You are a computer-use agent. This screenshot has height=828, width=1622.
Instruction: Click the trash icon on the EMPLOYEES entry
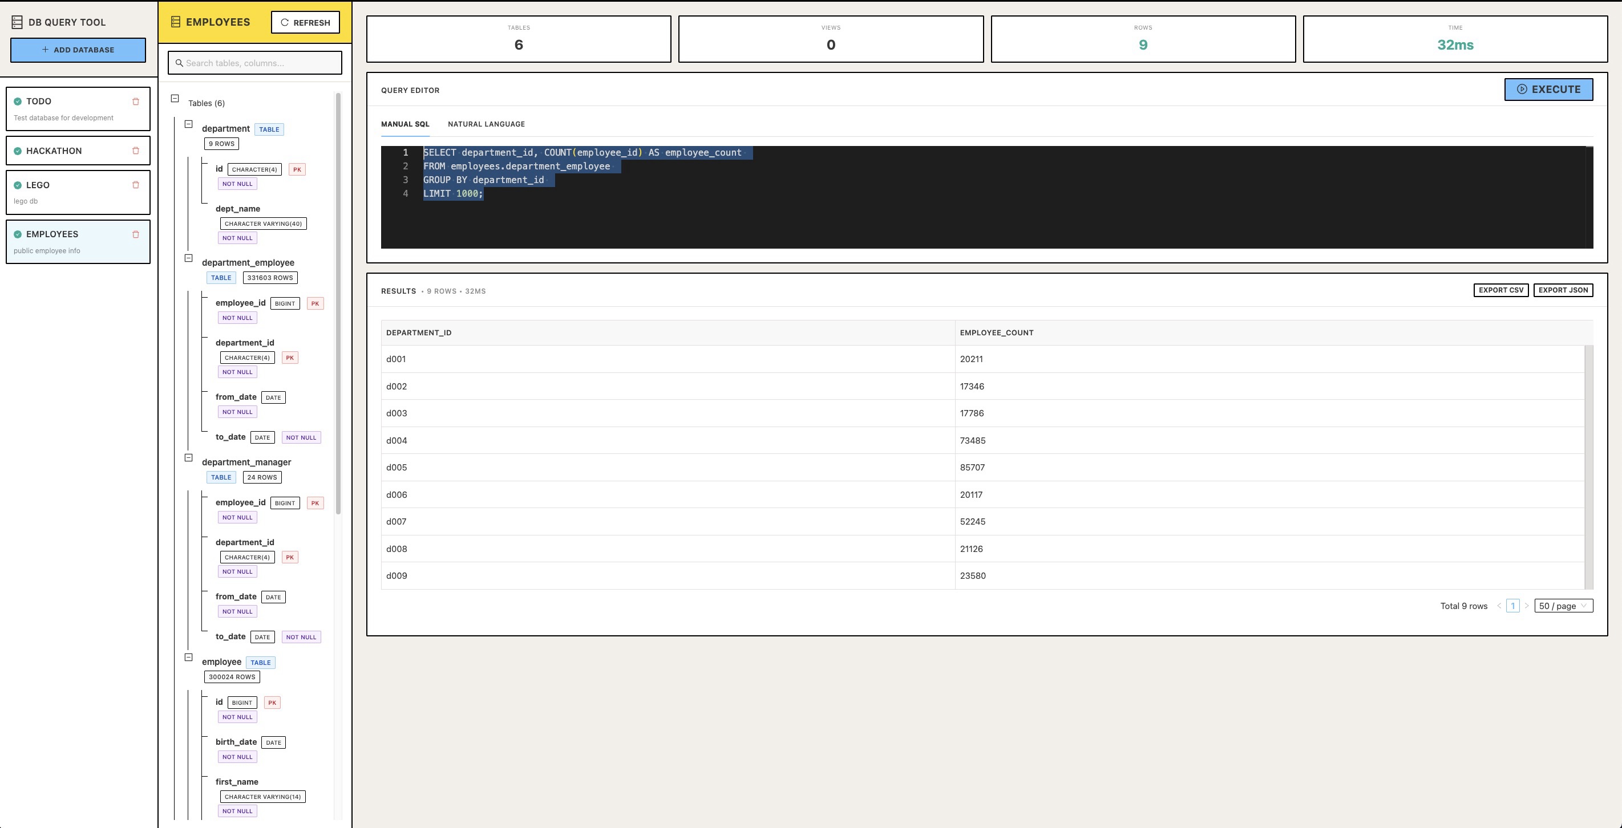point(135,234)
